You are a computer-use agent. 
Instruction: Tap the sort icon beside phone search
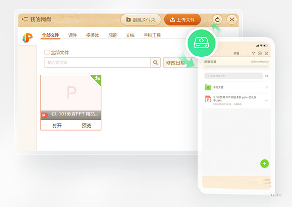pyautogui.click(x=266, y=76)
